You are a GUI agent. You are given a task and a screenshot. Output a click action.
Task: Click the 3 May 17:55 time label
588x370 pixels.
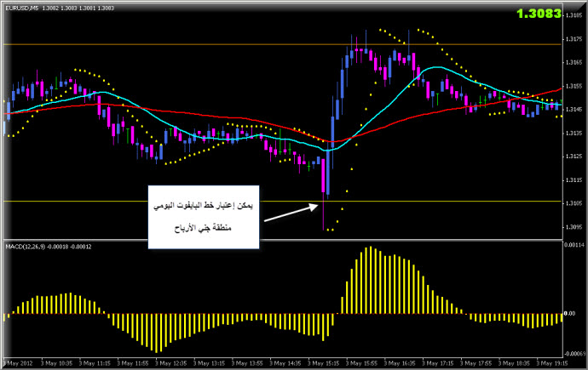(x=476, y=363)
